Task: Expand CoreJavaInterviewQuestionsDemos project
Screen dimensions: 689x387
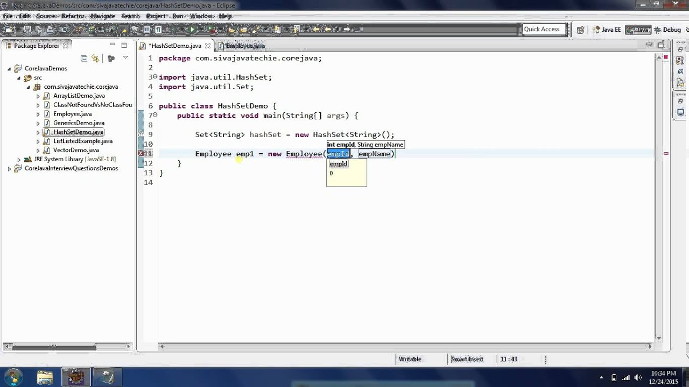Action: point(9,169)
